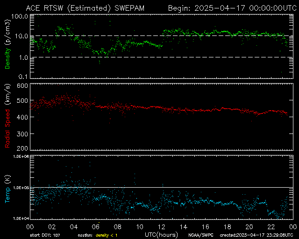Click the green 'Density (p/cm3)' axis label
The height and width of the screenshot is (239, 299).
point(7,44)
